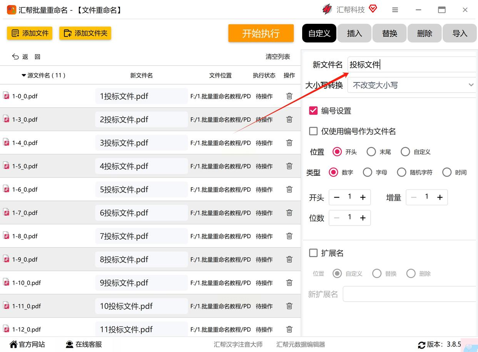Select the 1-9_0.pdf source file name
This screenshot has height=352, width=478.
coord(25,259)
